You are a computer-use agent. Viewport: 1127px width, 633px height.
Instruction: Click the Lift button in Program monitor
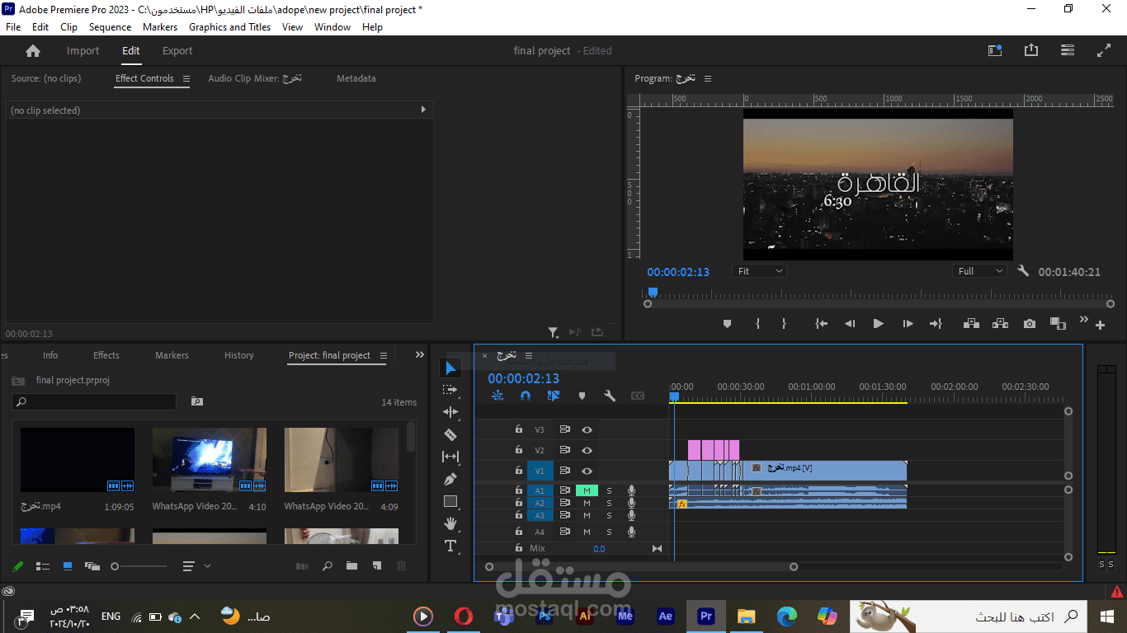point(970,324)
